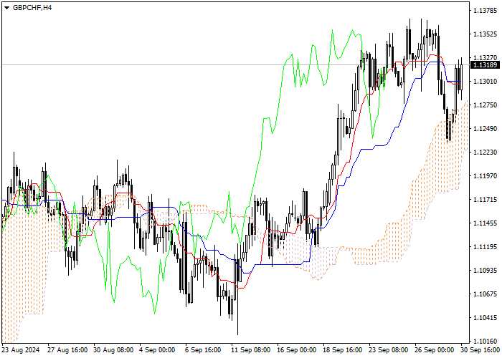Select the 1.11455 price scale value

[x=486, y=223]
